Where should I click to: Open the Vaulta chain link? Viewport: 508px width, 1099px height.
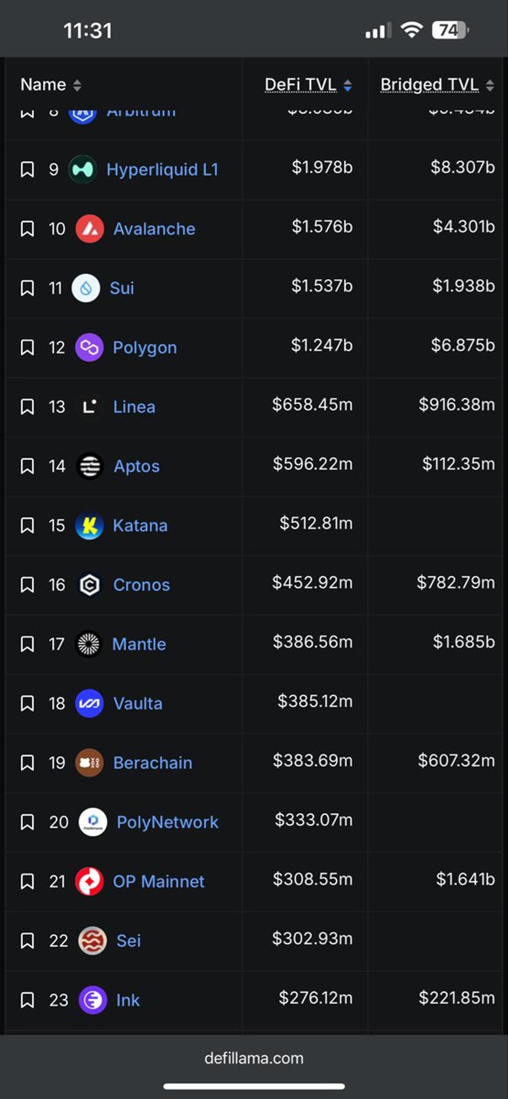point(138,703)
